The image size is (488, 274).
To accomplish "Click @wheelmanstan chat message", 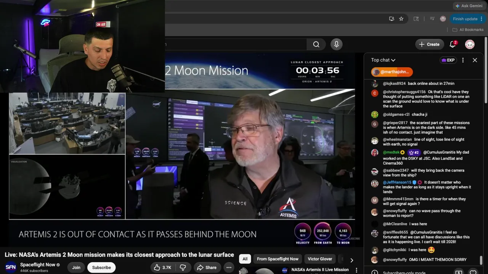I will (x=424, y=142).
